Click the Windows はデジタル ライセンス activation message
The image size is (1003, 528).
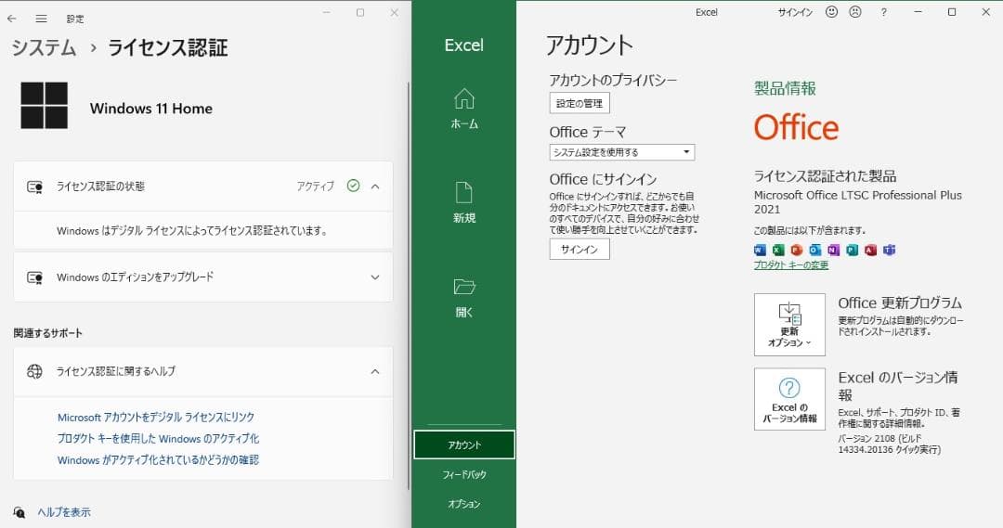click(x=192, y=231)
